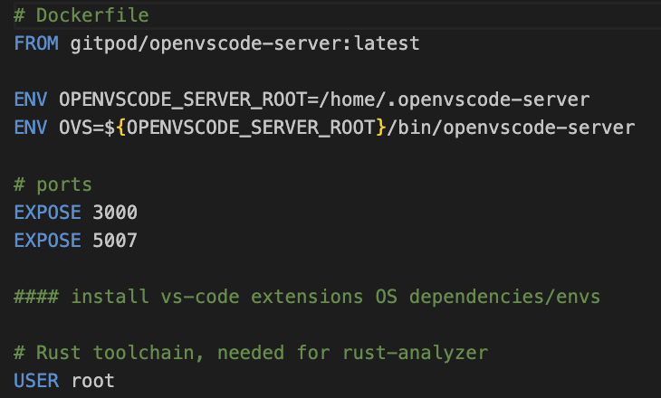This screenshot has width=661, height=398.
Task: Click the 'root' value after USER
Action: [x=92, y=380]
